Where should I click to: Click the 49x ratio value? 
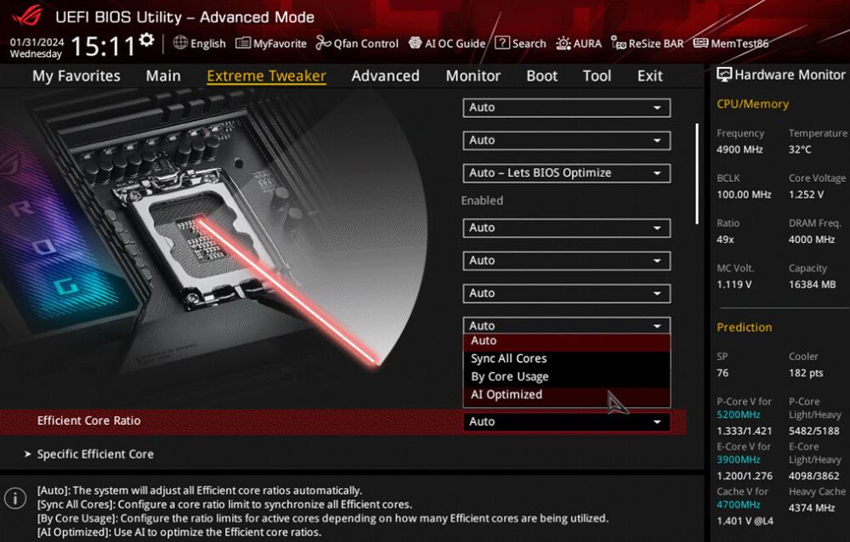pos(725,240)
